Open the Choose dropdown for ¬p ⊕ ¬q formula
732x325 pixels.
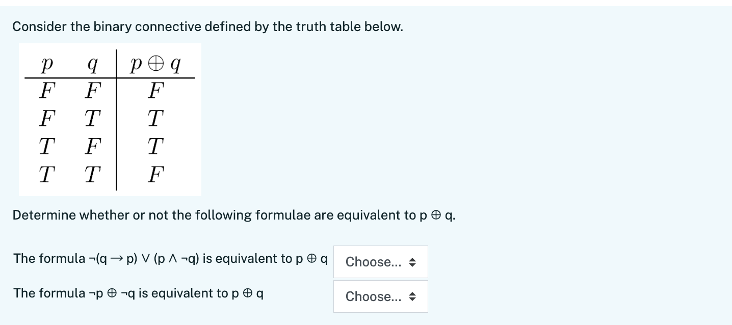(380, 296)
